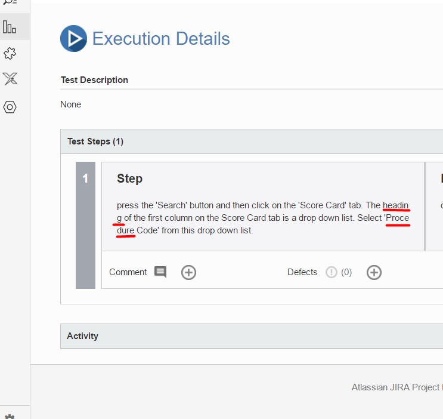Click the defects count (0)
The height and width of the screenshot is (419, 443).
[346, 272]
